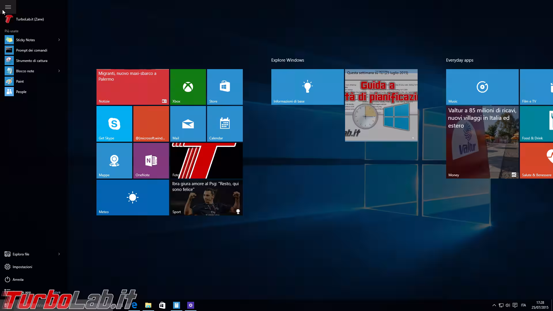Open the Xbox tile
Screen dimensions: 553x311
188,87
